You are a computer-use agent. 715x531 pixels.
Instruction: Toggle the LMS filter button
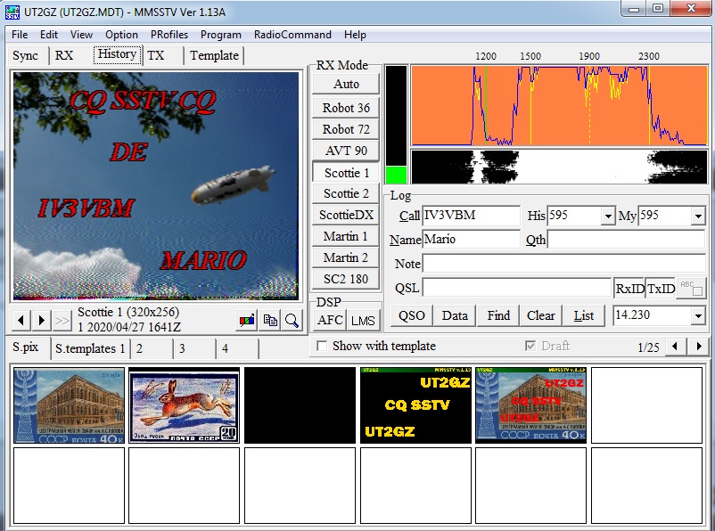[x=362, y=320]
